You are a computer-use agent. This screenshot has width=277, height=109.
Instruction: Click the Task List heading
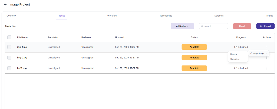coord(11,26)
